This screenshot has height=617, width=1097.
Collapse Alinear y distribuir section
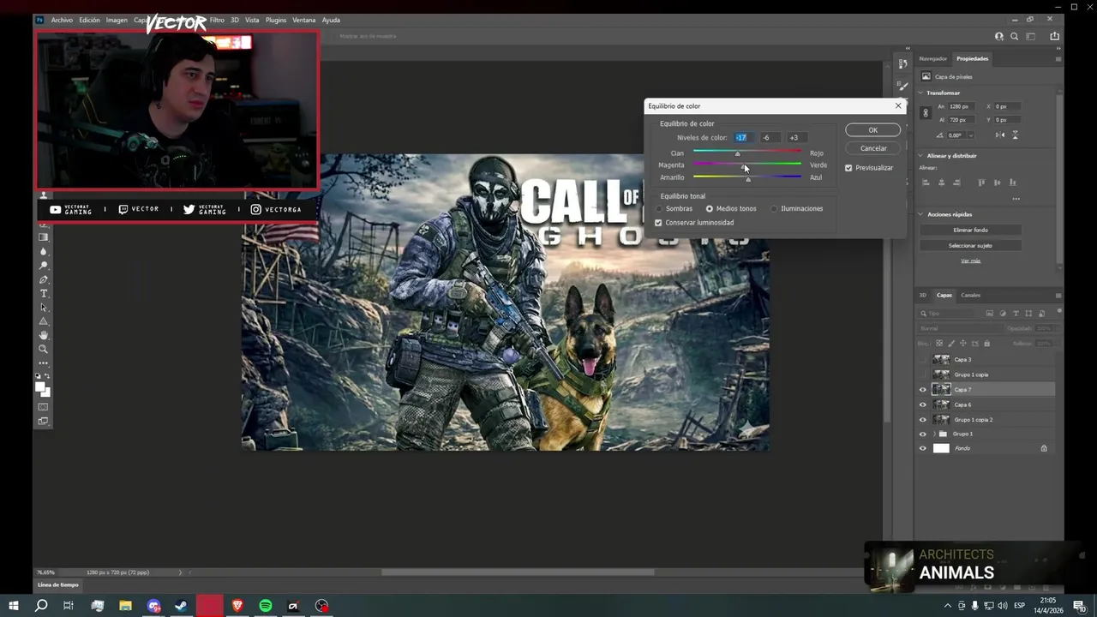pyautogui.click(x=920, y=156)
